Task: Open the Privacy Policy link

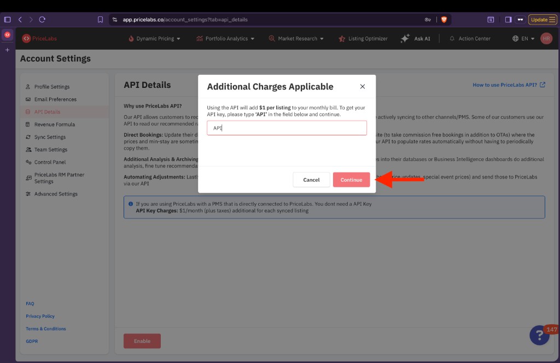Action: click(x=40, y=316)
